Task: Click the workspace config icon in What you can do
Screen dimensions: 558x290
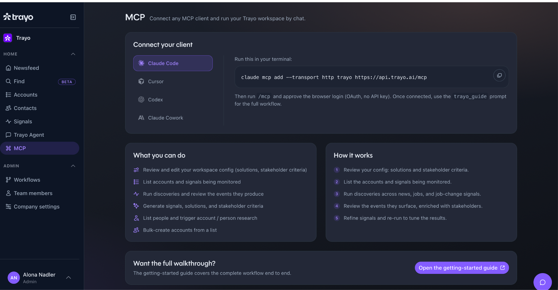Action: pos(136,170)
